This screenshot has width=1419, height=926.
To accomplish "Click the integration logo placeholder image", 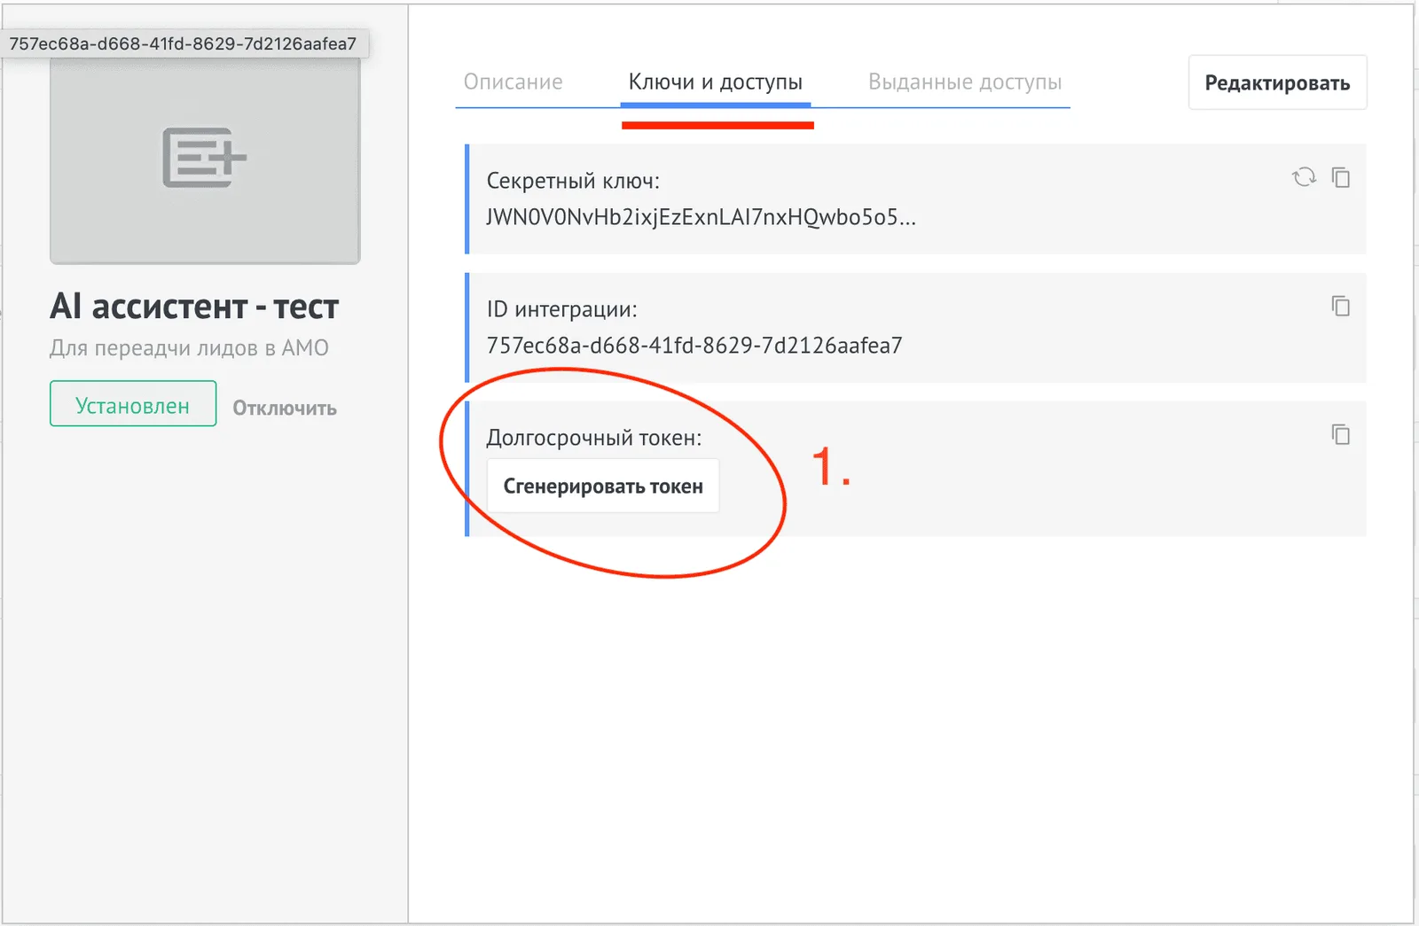I will (x=205, y=160).
